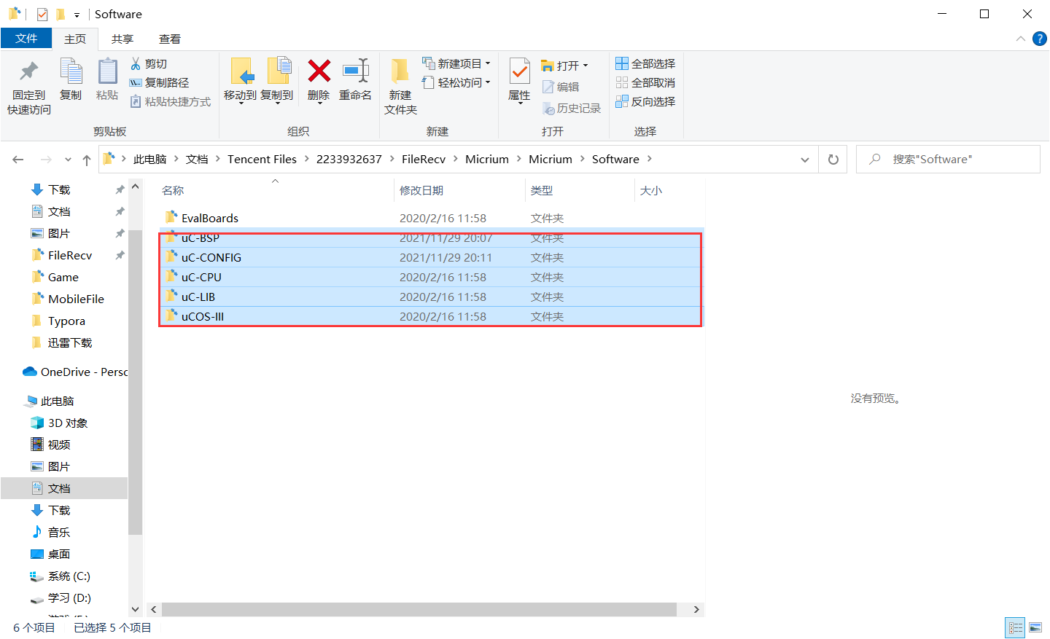Click the Back navigation arrow
1050x639 pixels.
point(18,160)
